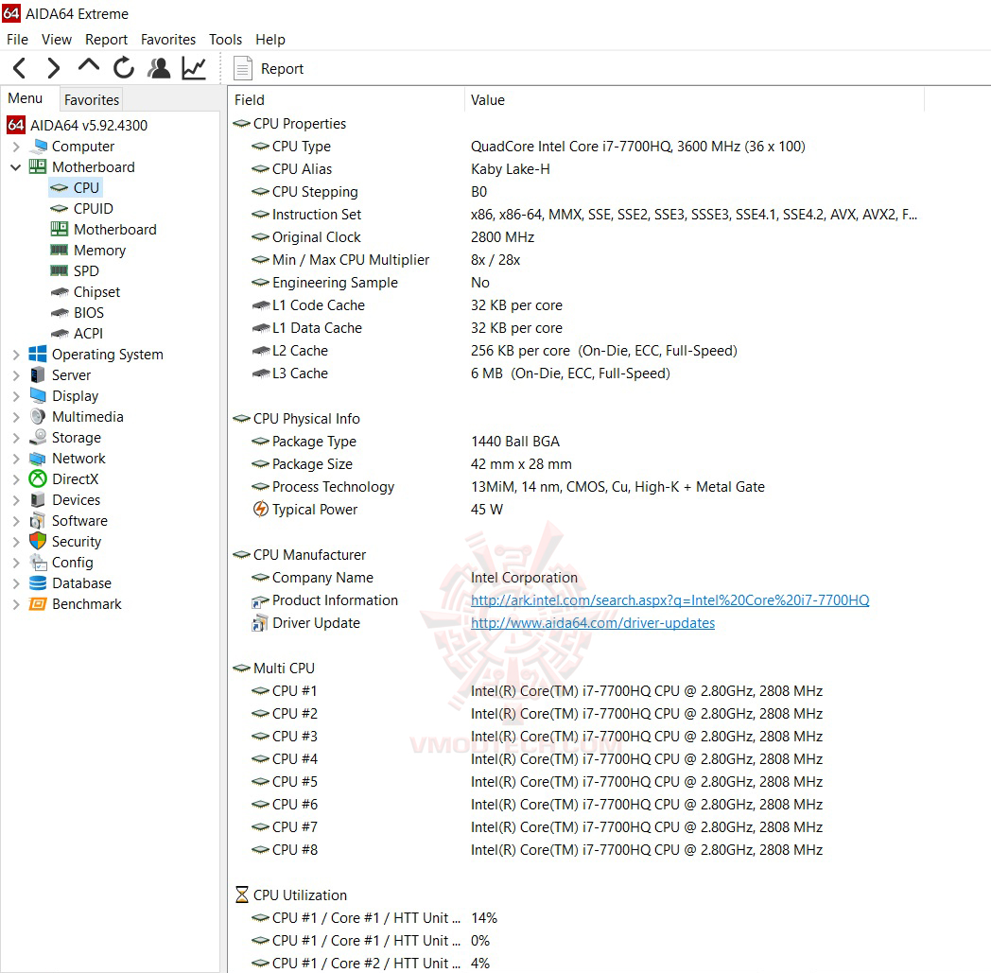This screenshot has height=973, width=991.
Task: Select the Multimedia speaker icon
Action: click(38, 416)
